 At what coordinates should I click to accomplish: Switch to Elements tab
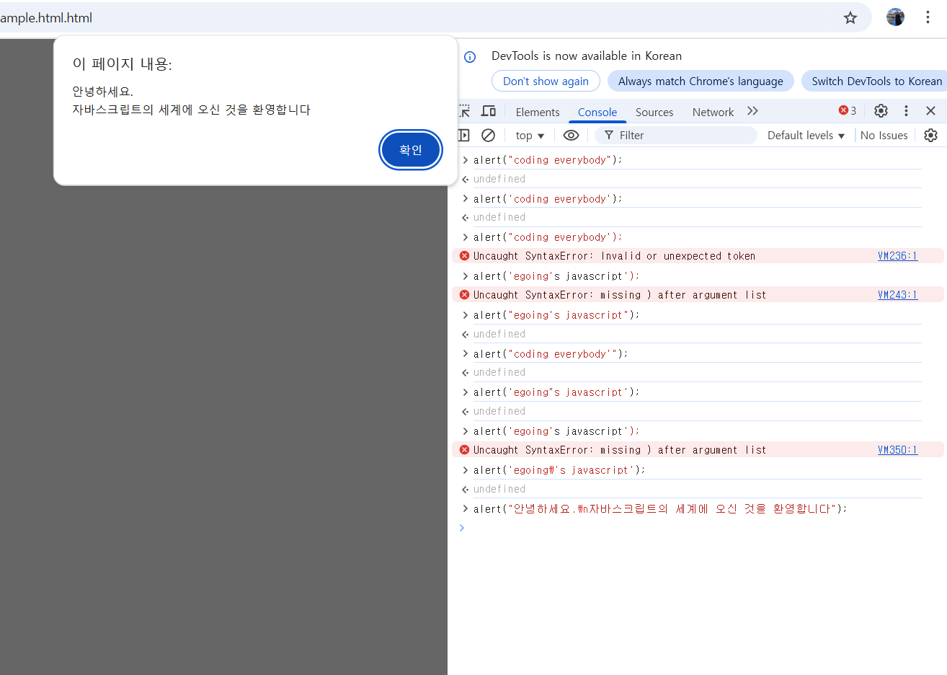coord(538,112)
